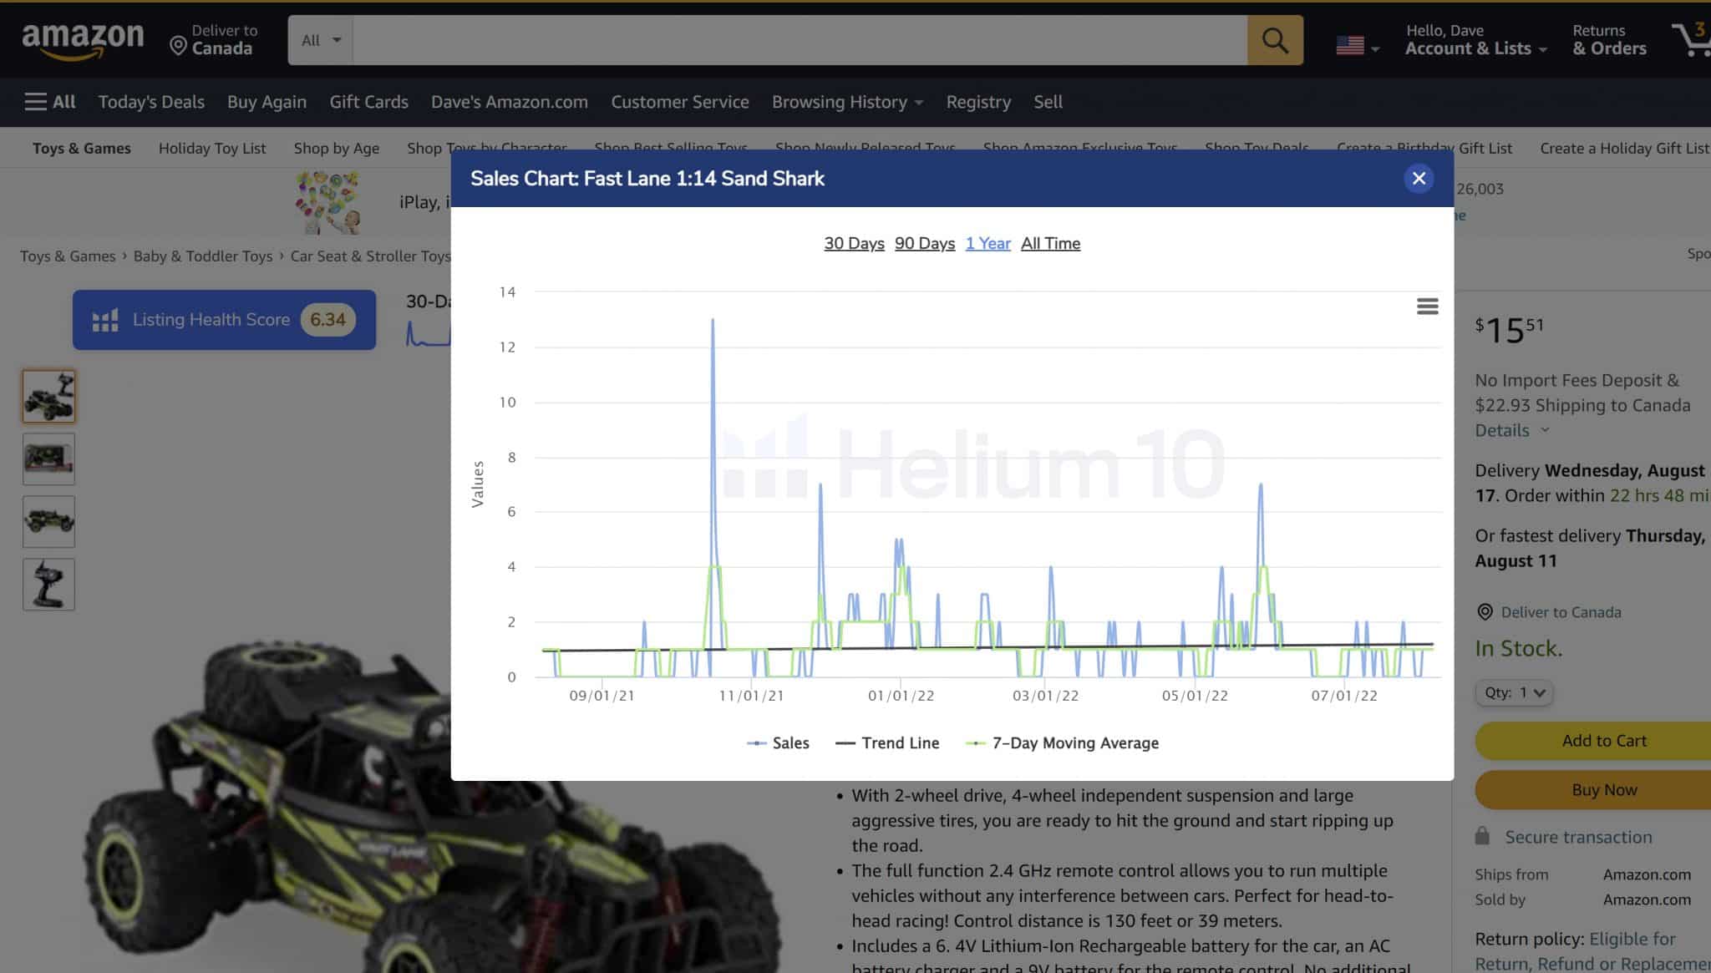Click the 6.34 score badge
The height and width of the screenshot is (973, 1711).
(x=327, y=320)
